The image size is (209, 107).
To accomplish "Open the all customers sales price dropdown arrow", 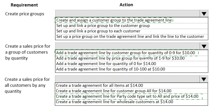I will click(204, 79).
